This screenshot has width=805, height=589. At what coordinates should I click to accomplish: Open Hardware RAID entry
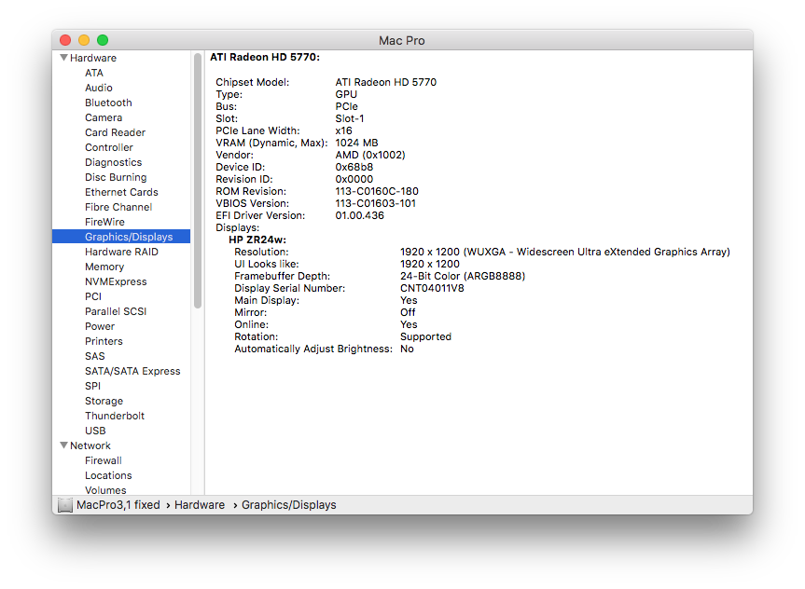[121, 252]
